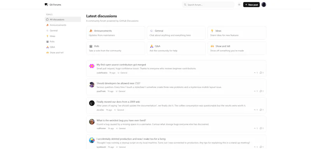
Task: Select All discussions in sidebar
Action: 63,19
